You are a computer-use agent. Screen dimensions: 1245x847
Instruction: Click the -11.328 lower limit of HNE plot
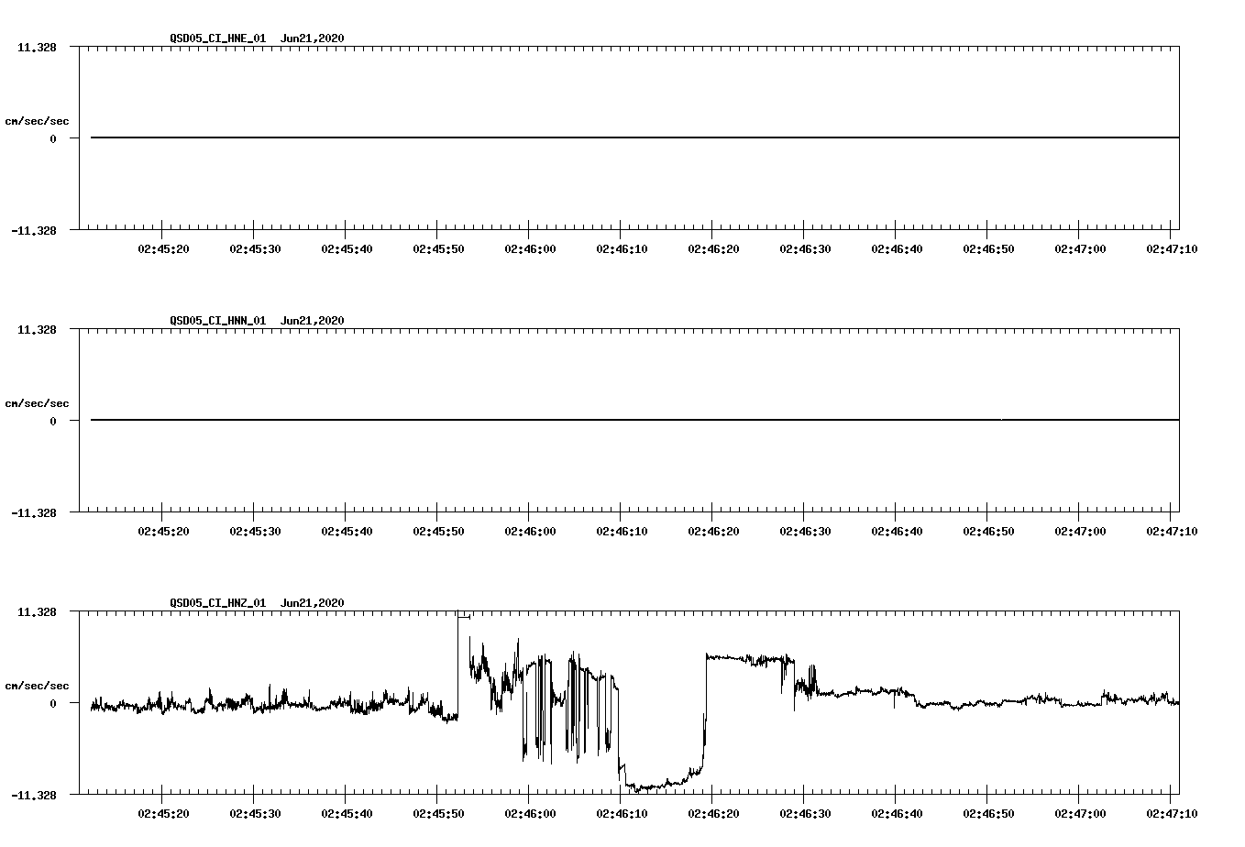coord(33,231)
